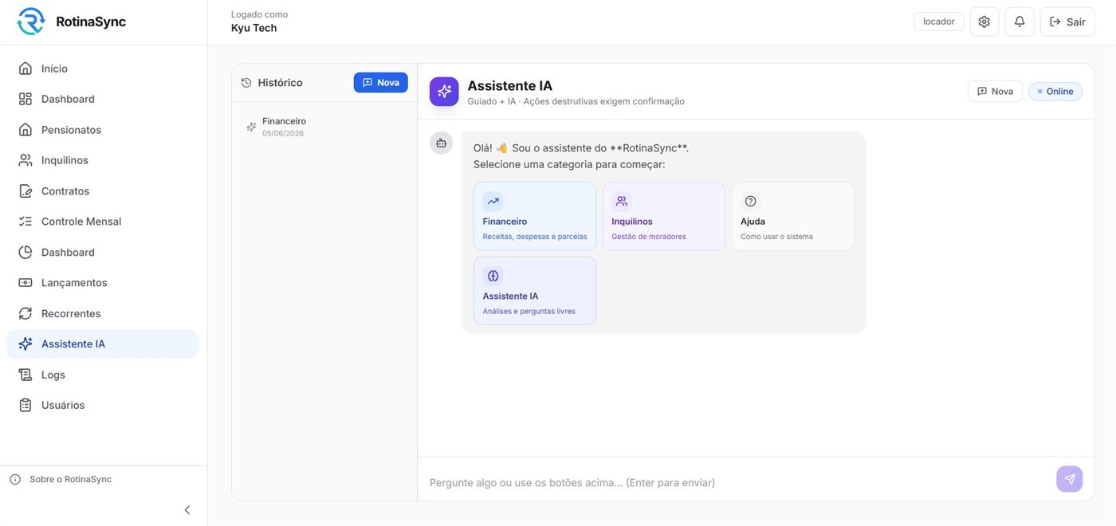1116x526 pixels.
Task: Select the Ajuda category card
Action: (x=793, y=217)
